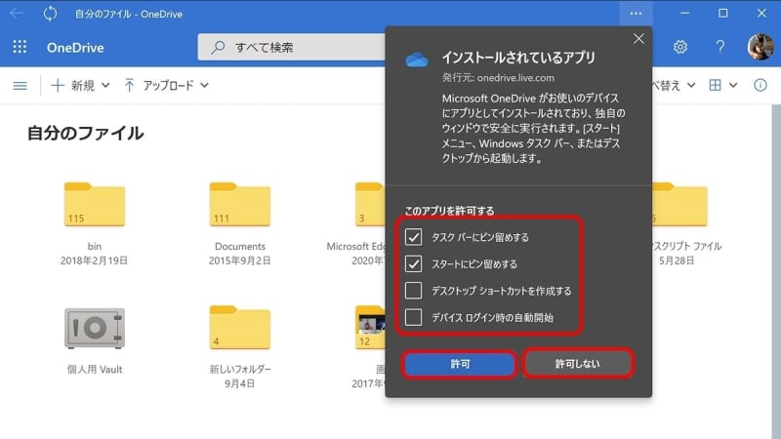Click the search box すべて検索
The image size is (781, 439).
pyautogui.click(x=291, y=47)
